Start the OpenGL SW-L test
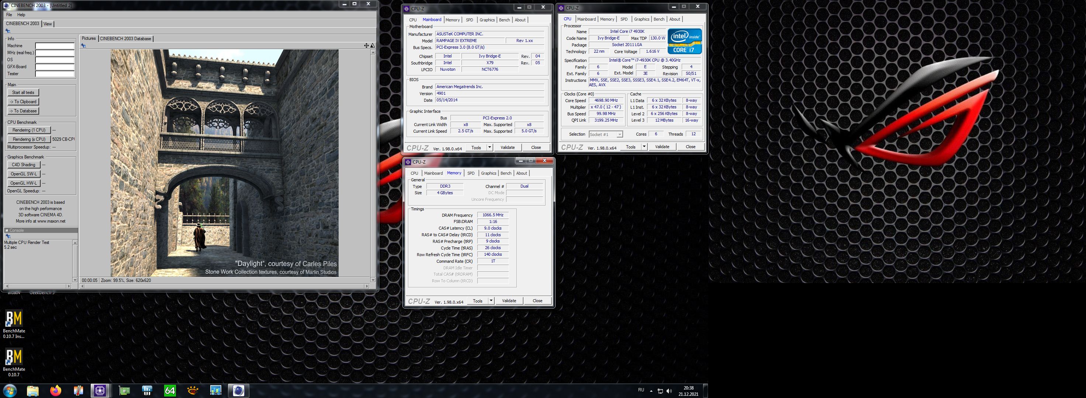The image size is (1086, 398). click(x=24, y=174)
